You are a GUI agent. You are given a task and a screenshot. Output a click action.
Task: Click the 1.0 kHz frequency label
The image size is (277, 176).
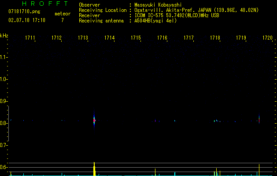tap(4, 79)
